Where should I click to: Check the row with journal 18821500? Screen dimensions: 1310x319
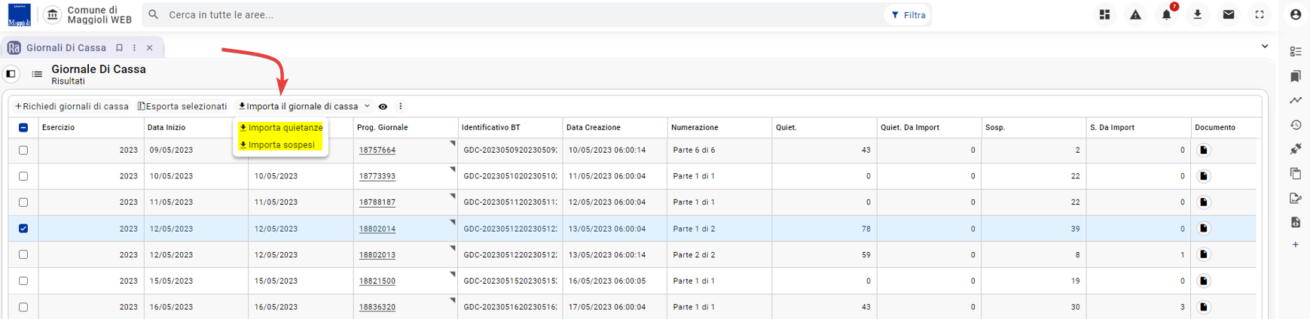pyautogui.click(x=23, y=281)
